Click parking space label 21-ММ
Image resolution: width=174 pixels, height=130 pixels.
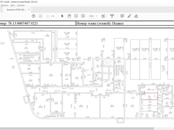155,49
